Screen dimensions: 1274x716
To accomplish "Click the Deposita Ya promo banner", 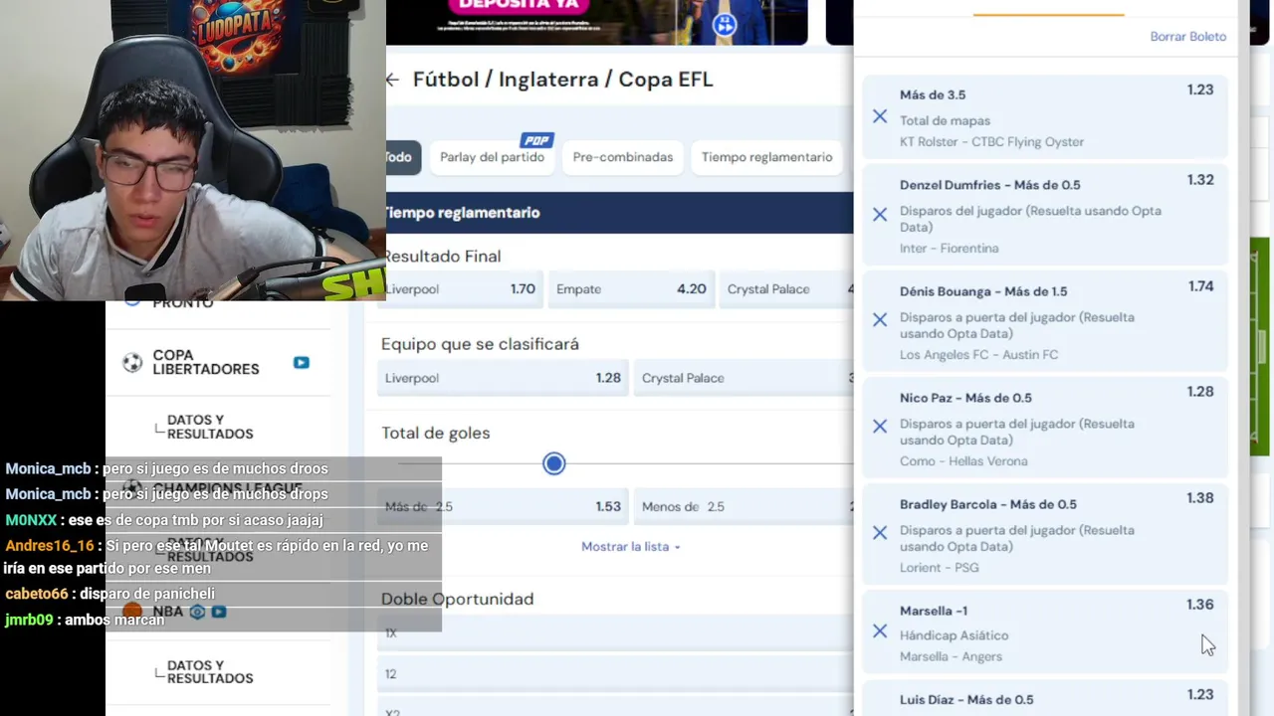I will [597, 22].
